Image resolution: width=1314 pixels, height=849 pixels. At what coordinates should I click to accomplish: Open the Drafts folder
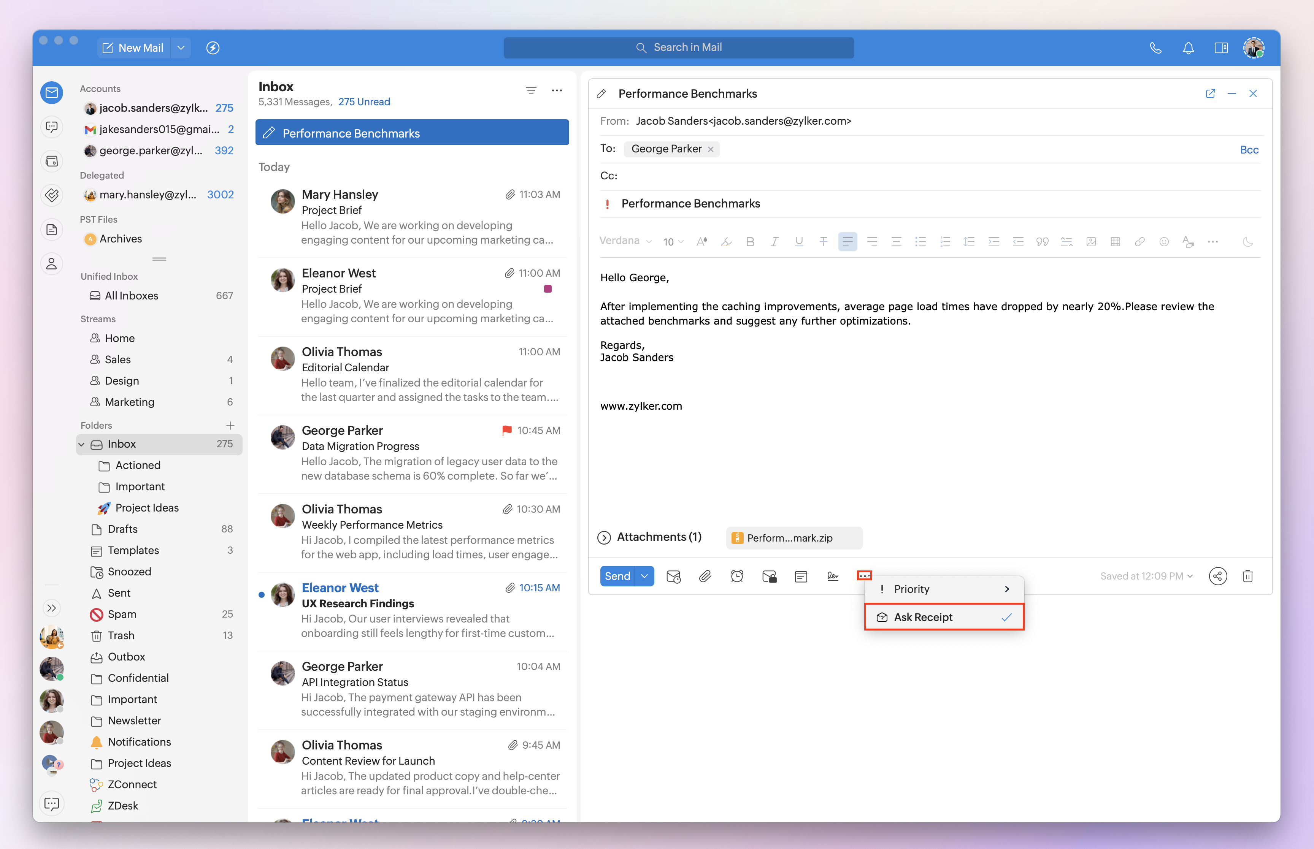[x=122, y=529]
